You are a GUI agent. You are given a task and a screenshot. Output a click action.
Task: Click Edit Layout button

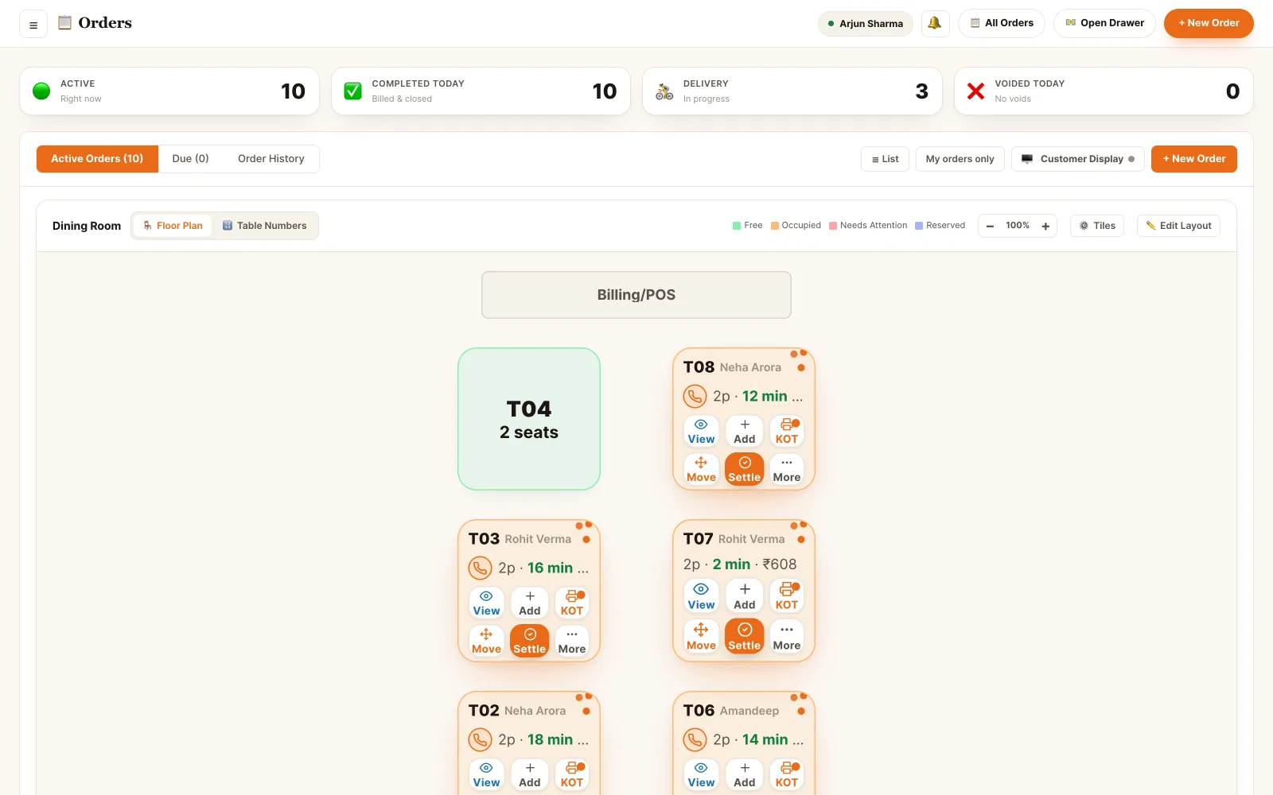click(1178, 226)
